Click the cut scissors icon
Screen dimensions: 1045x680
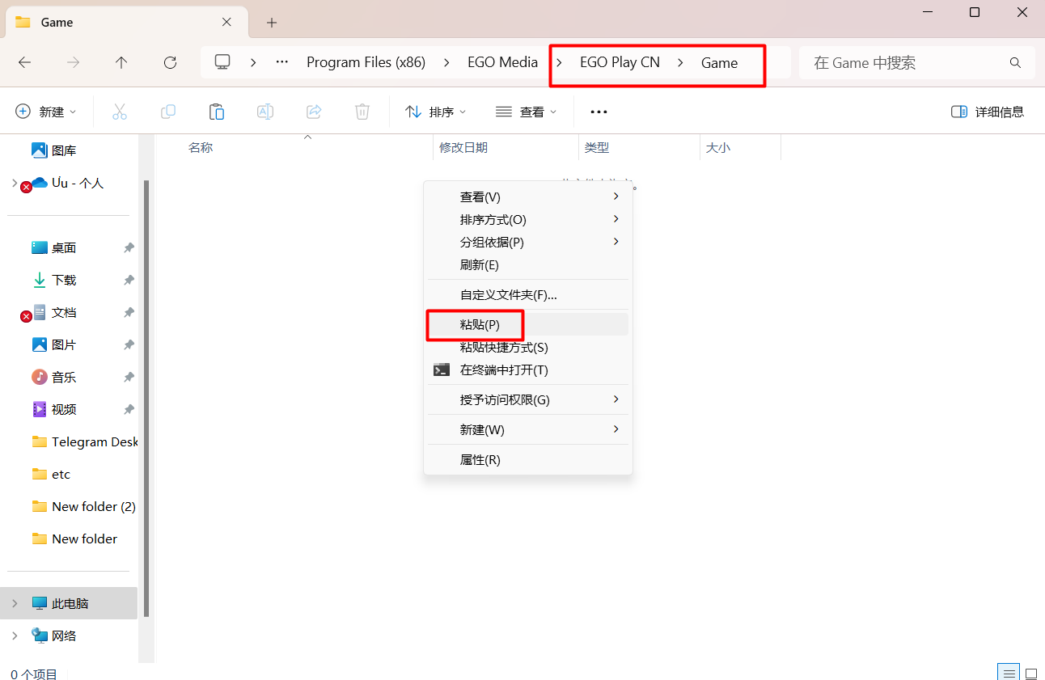coord(120,112)
